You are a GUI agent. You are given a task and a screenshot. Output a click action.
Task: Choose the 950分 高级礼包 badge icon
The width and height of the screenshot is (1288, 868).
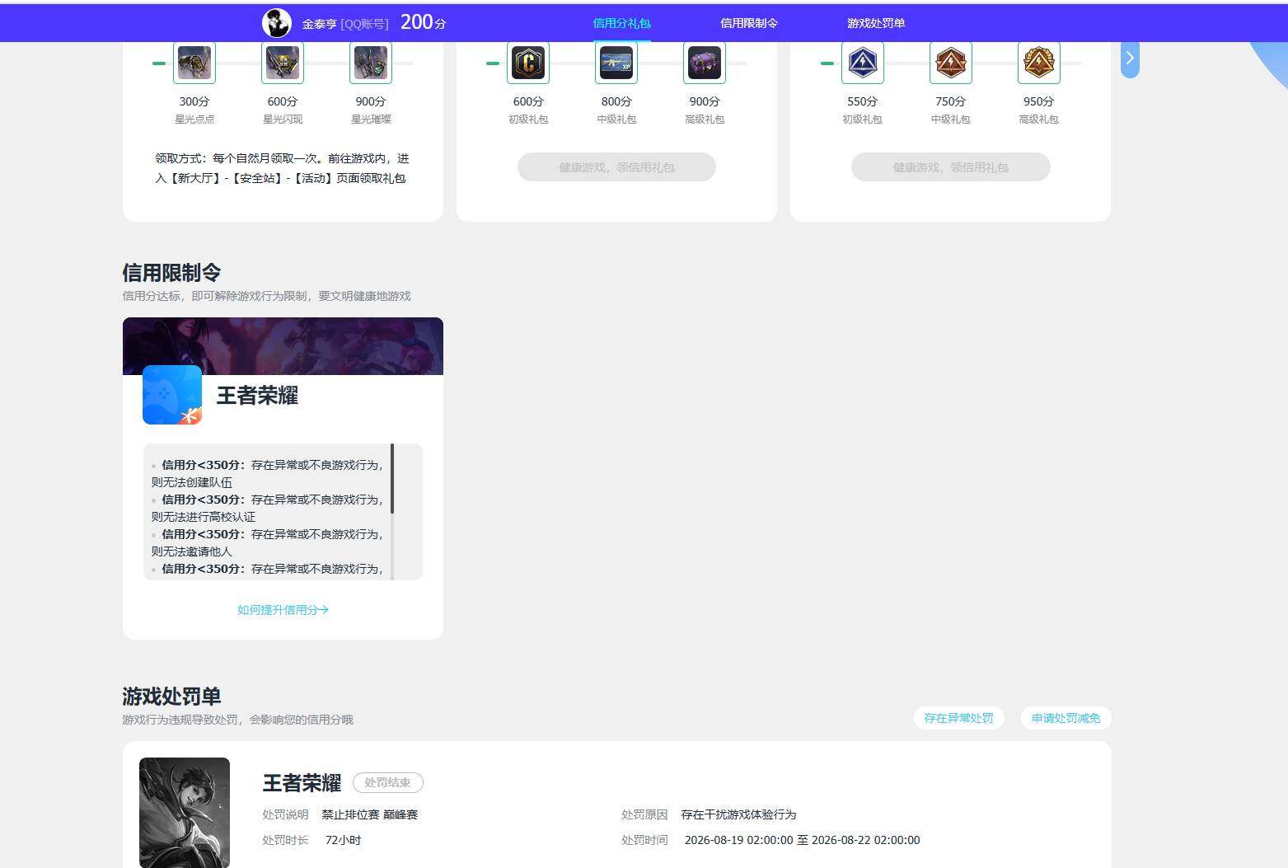click(1039, 63)
